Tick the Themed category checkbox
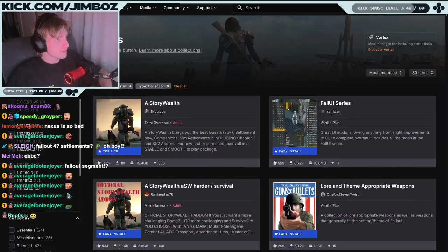This screenshot has height=252, width=448. (12, 246)
